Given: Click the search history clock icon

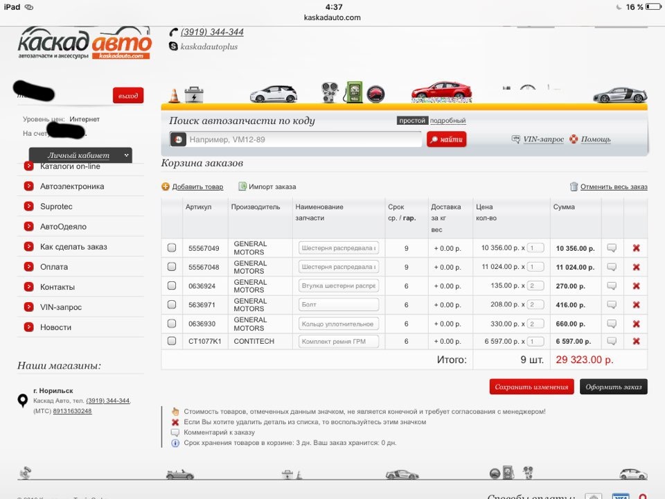Looking at the screenshot, I should coord(179,139).
